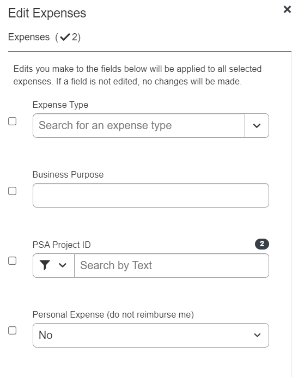Viewport: 292px width, 377px height.
Task: Focus the Business Purpose text box
Action: (x=151, y=195)
